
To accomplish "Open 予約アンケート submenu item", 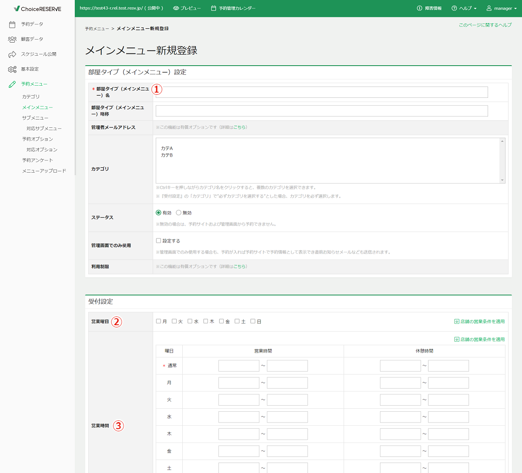I will tap(37, 160).
